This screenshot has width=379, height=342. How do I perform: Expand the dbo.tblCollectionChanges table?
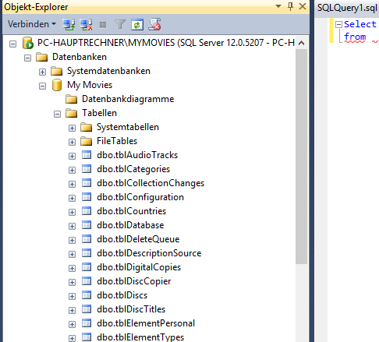click(72, 184)
